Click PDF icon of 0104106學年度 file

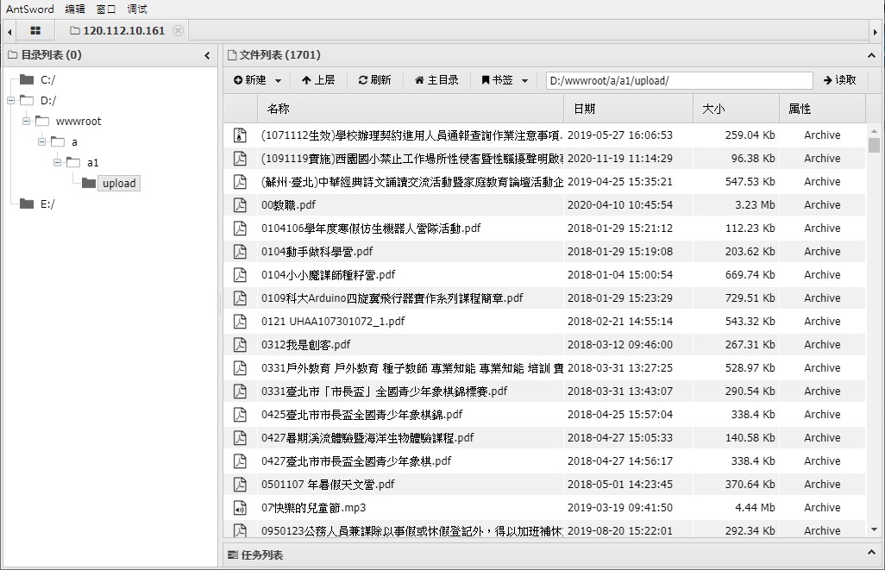coord(240,228)
